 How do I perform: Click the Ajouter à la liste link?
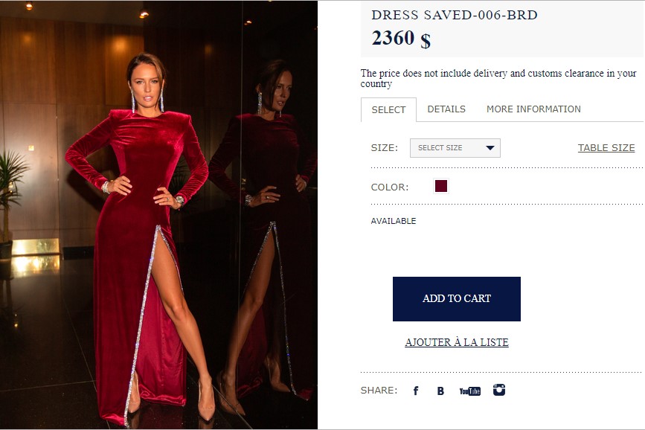pyautogui.click(x=457, y=342)
